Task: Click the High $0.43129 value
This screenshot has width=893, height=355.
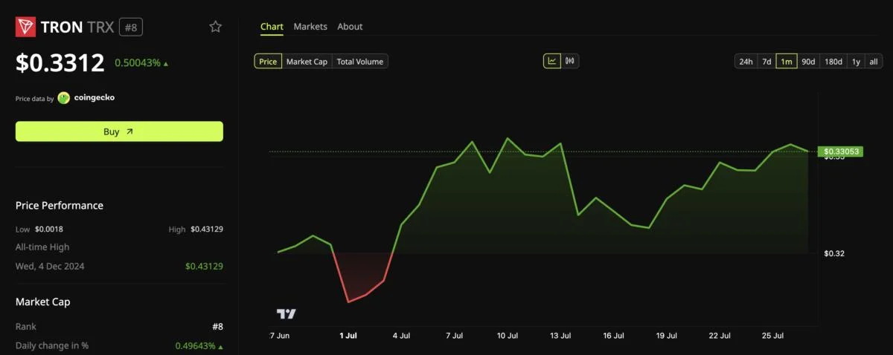Action: [207, 229]
